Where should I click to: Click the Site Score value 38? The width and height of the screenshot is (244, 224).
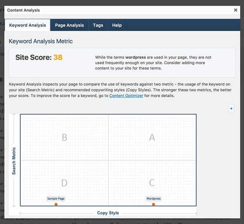point(58,57)
